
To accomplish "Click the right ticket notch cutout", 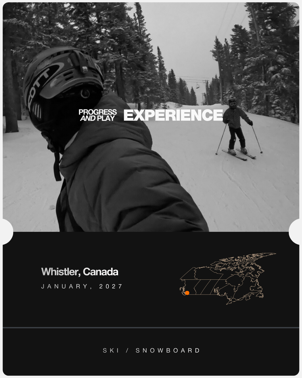I will tap(294, 232).
